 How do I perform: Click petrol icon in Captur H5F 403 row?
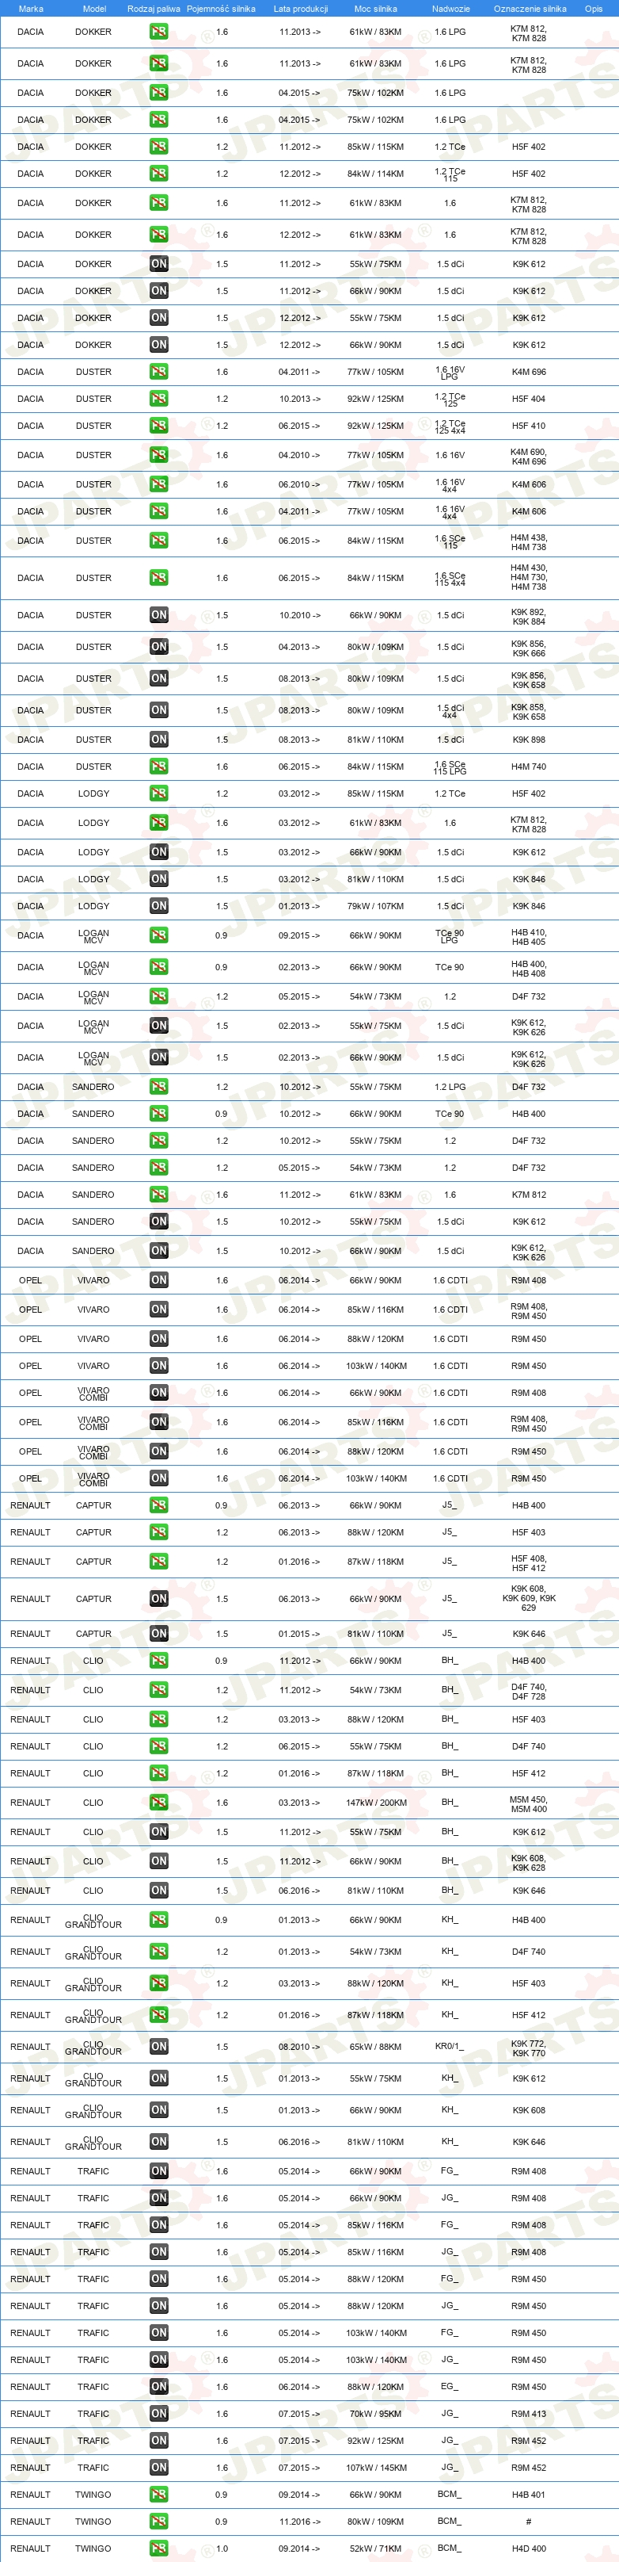point(159,1532)
